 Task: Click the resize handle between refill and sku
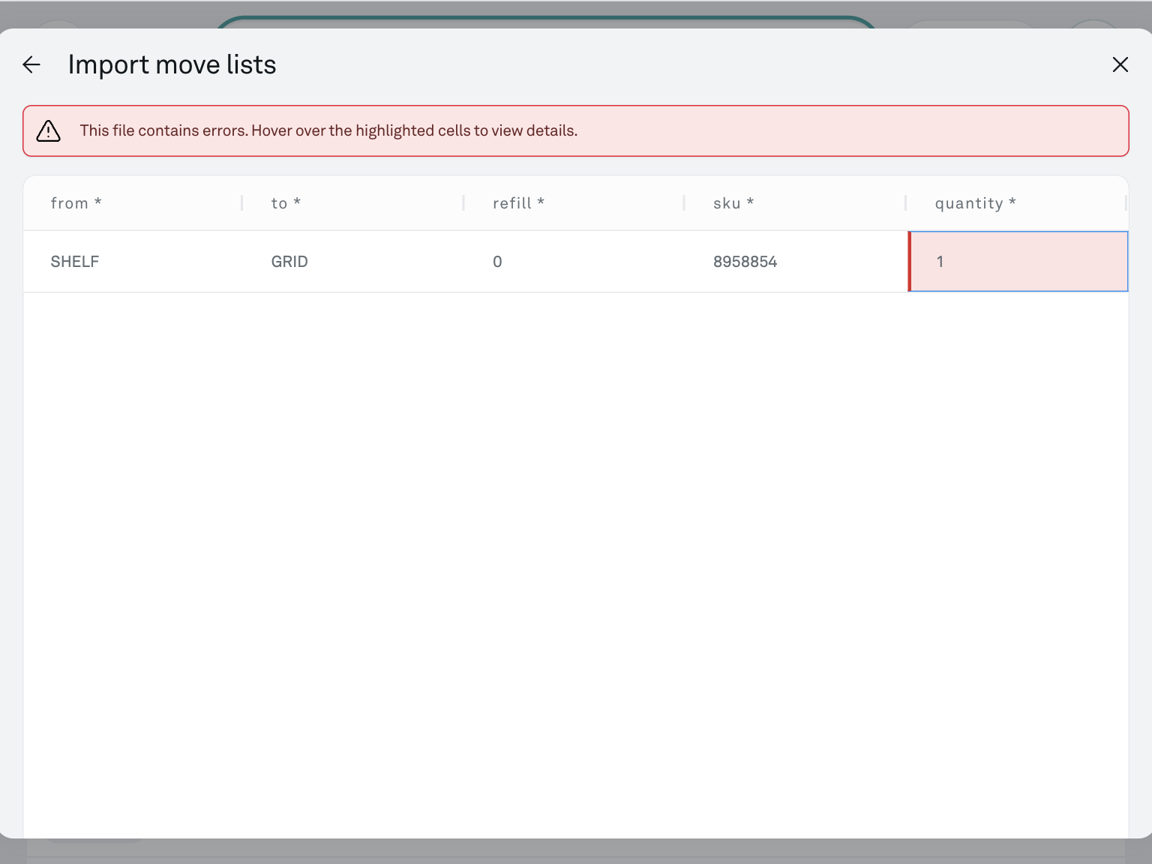[x=684, y=203]
